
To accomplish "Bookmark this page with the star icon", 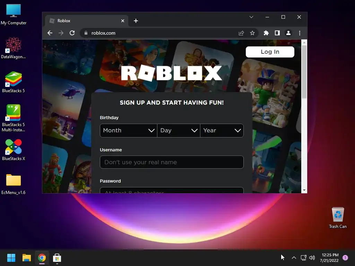I will click(252, 33).
